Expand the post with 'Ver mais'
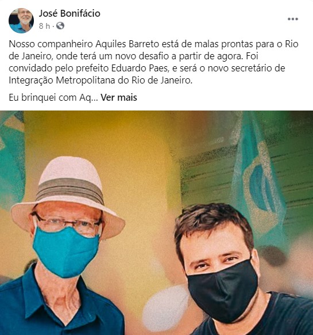The image size is (313, 335). click(119, 97)
